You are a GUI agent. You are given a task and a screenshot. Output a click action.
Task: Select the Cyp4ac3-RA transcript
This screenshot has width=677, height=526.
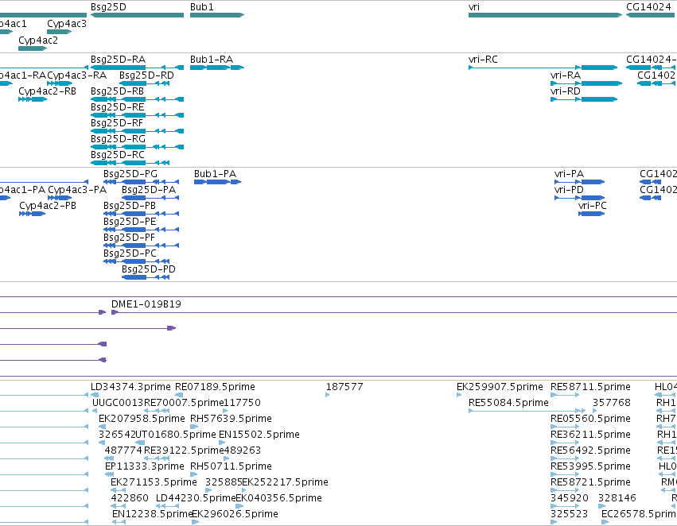point(60,83)
